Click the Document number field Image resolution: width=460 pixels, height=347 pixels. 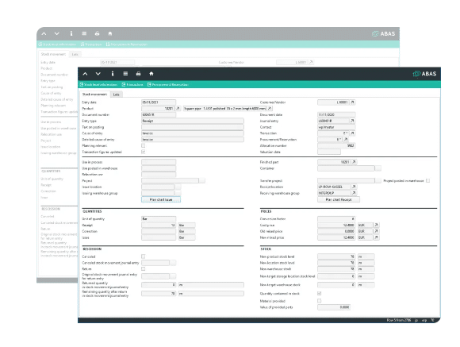[159, 114]
